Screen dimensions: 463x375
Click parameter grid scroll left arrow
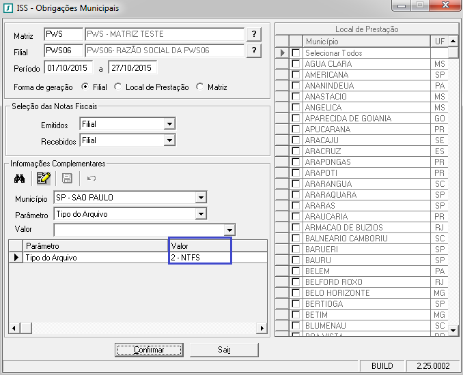click(14, 328)
